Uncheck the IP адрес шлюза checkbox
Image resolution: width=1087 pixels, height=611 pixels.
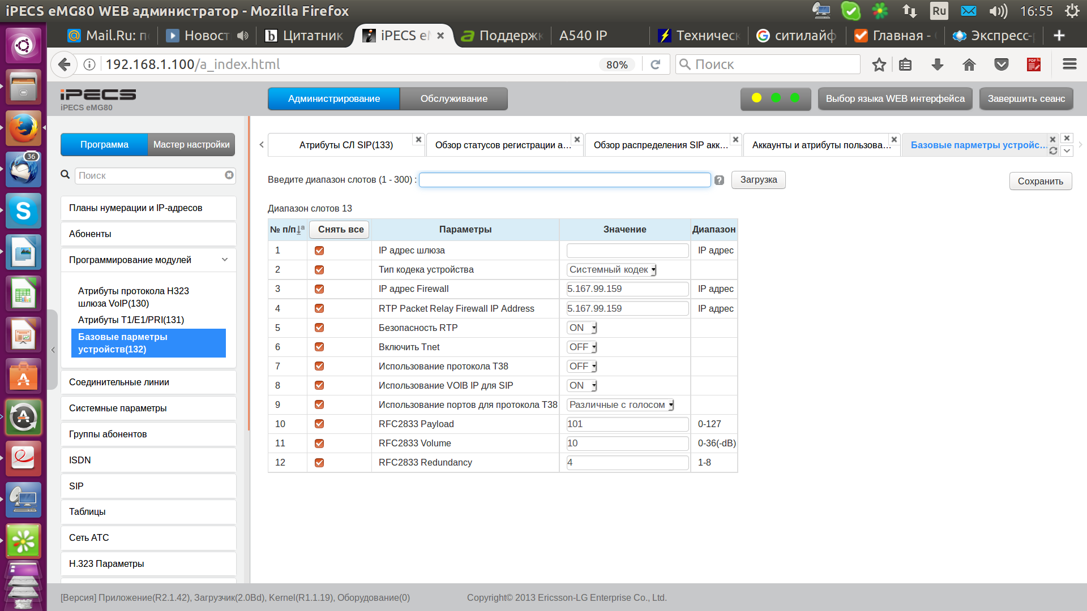319,251
